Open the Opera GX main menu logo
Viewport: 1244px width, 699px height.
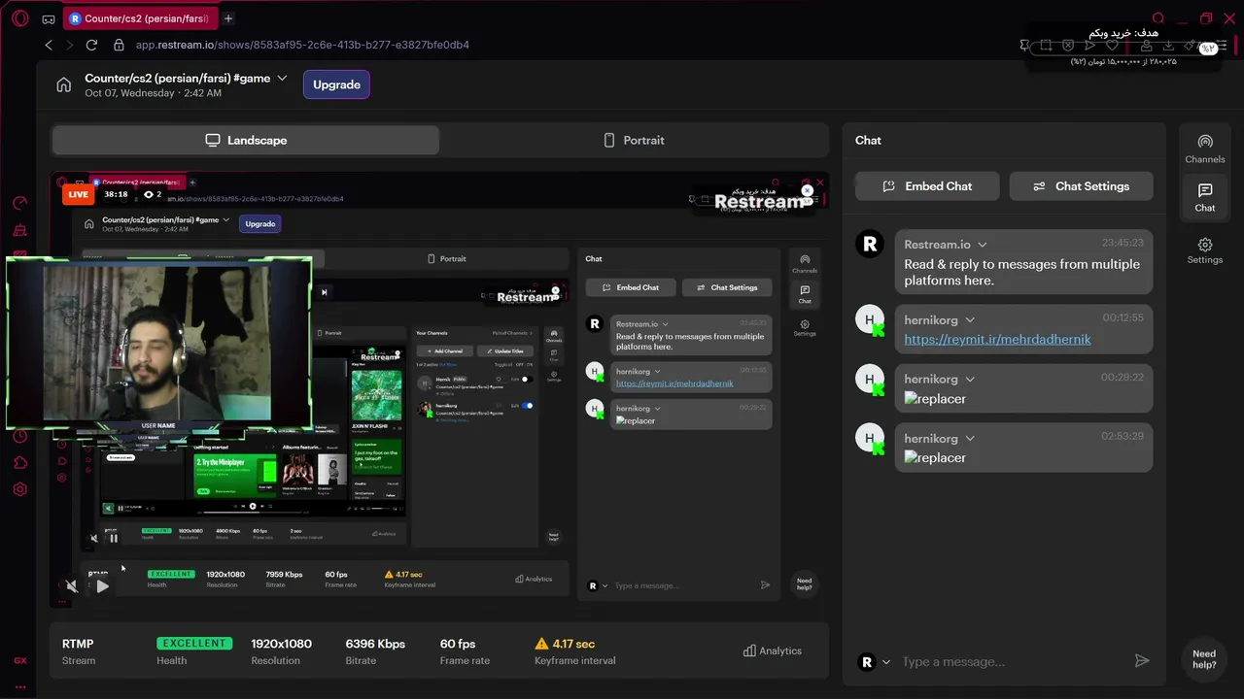click(x=19, y=18)
